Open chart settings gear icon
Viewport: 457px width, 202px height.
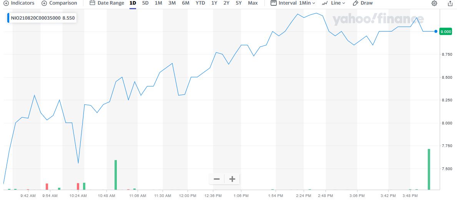[x=434, y=3]
